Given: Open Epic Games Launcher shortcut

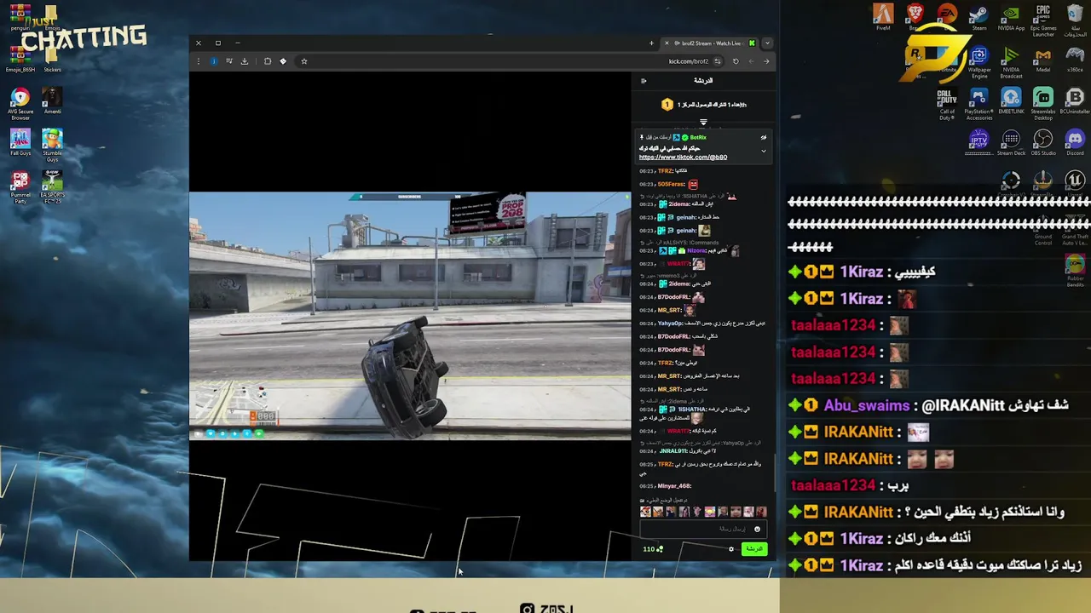Looking at the screenshot, I should (1043, 20).
